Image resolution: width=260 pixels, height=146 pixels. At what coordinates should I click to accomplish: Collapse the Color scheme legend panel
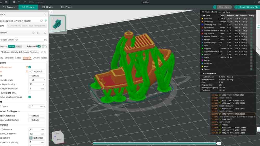coord(203,12)
